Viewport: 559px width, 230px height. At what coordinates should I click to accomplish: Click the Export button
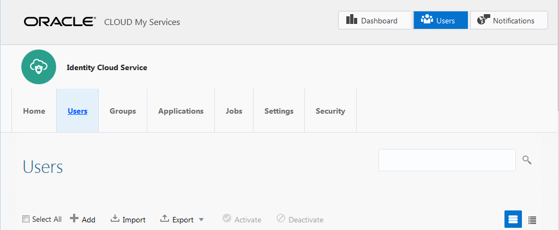click(177, 219)
